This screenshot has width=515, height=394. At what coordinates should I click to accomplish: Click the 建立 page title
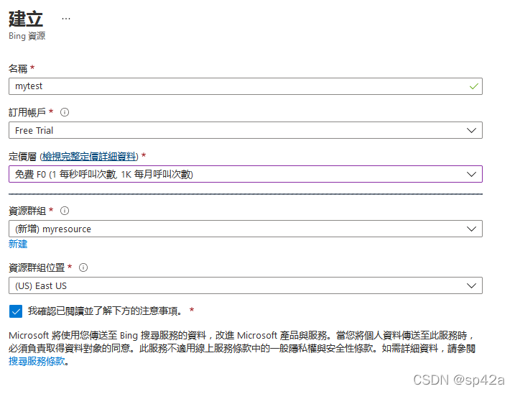click(26, 19)
